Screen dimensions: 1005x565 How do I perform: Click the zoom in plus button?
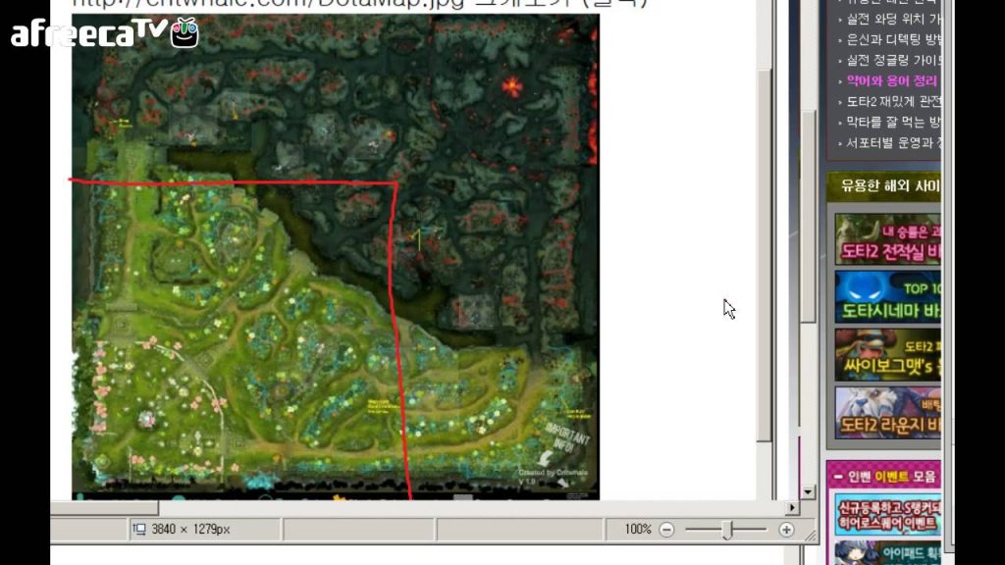786,530
